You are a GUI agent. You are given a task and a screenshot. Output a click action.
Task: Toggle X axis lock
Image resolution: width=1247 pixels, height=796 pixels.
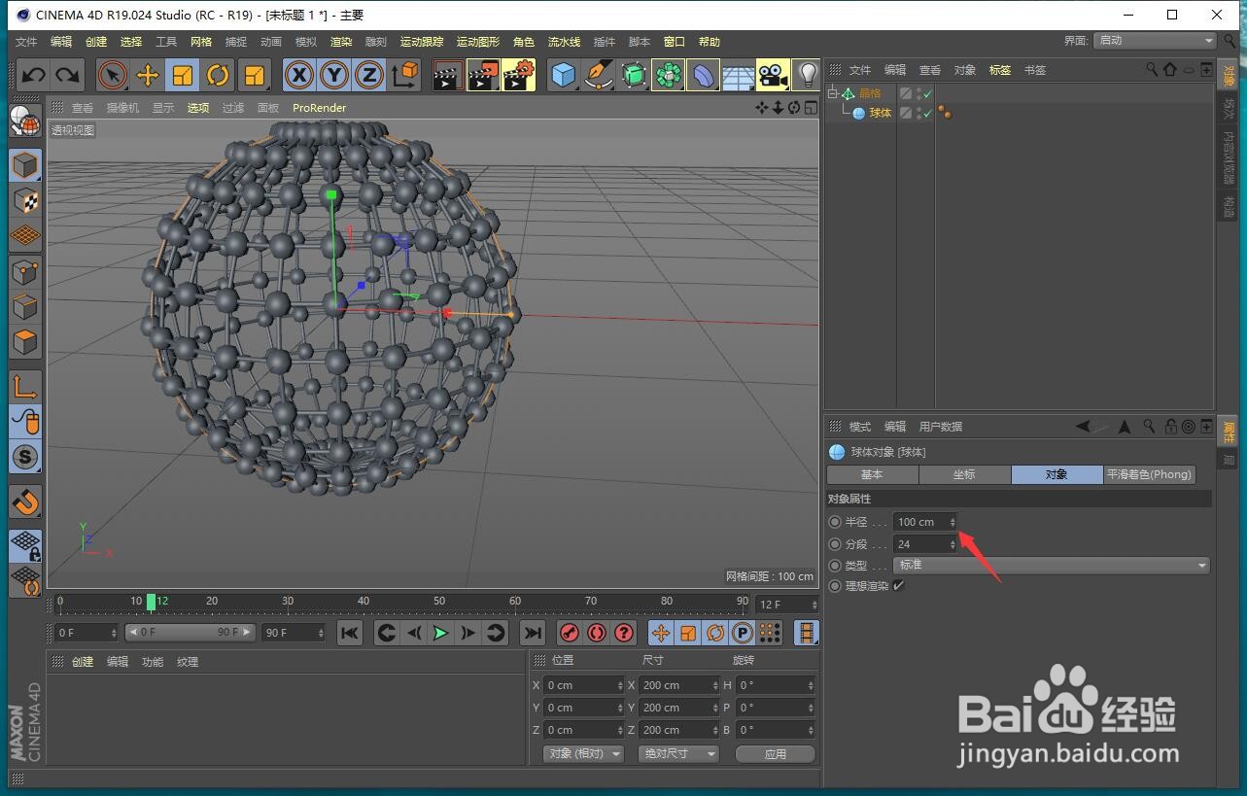point(299,75)
